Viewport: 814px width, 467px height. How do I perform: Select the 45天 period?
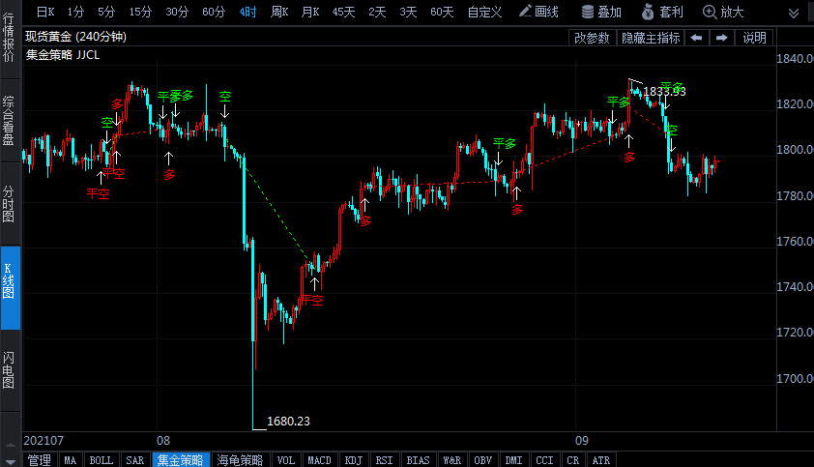click(343, 12)
